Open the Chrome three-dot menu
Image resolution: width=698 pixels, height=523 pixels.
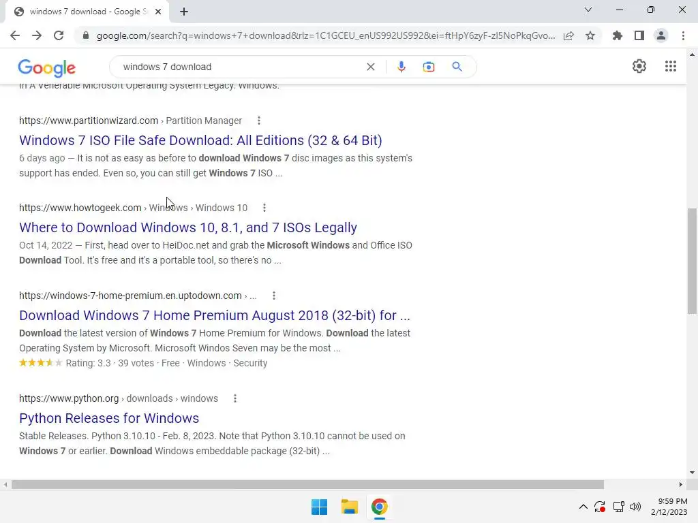pyautogui.click(x=683, y=35)
